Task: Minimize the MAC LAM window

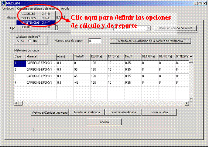Action: 196,3
